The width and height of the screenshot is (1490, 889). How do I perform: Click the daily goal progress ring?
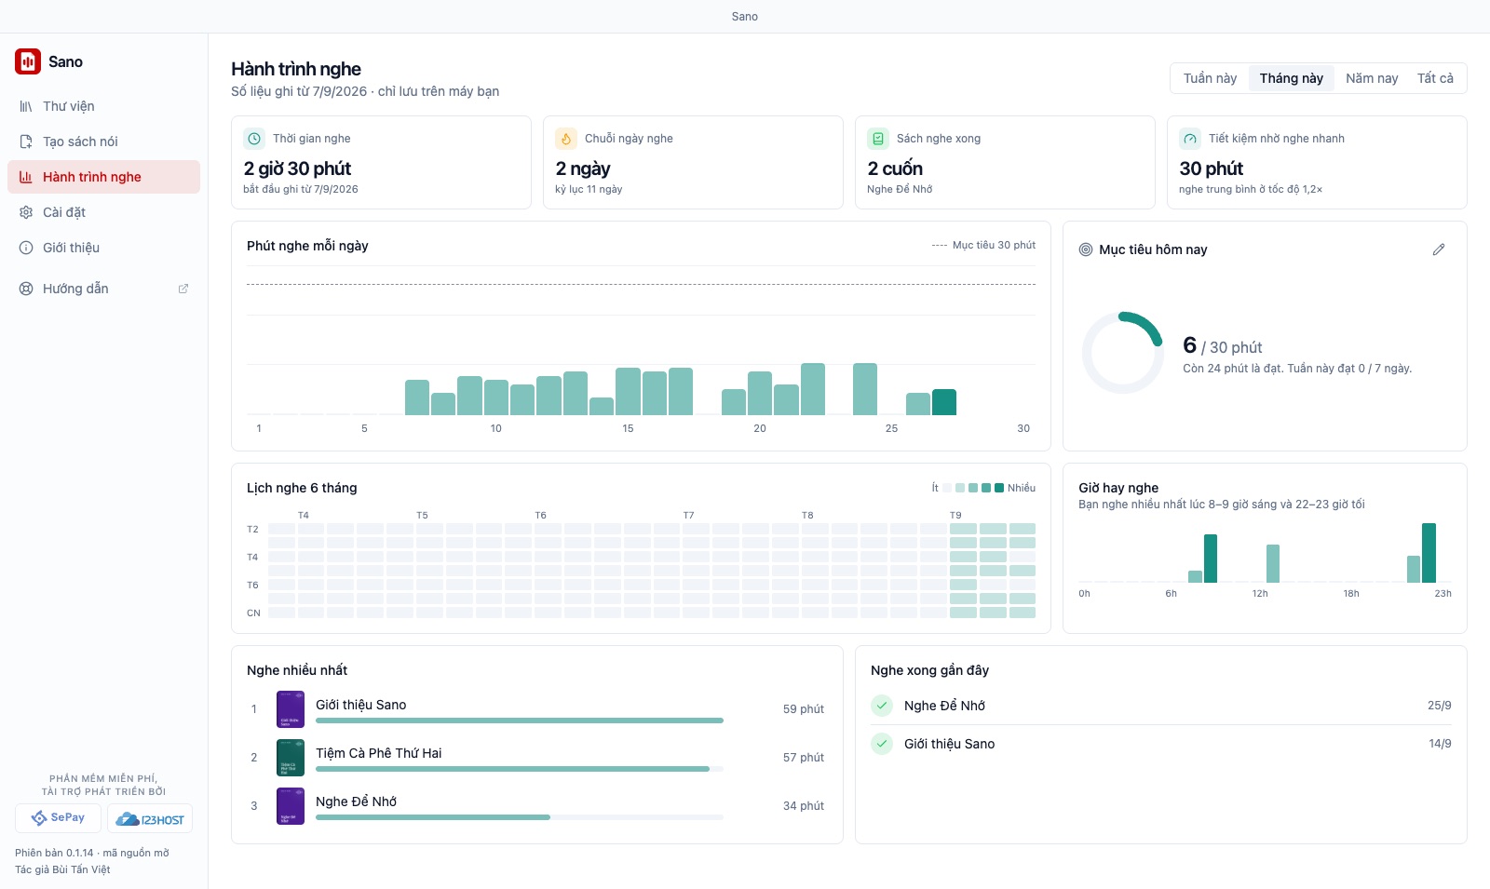tap(1122, 353)
